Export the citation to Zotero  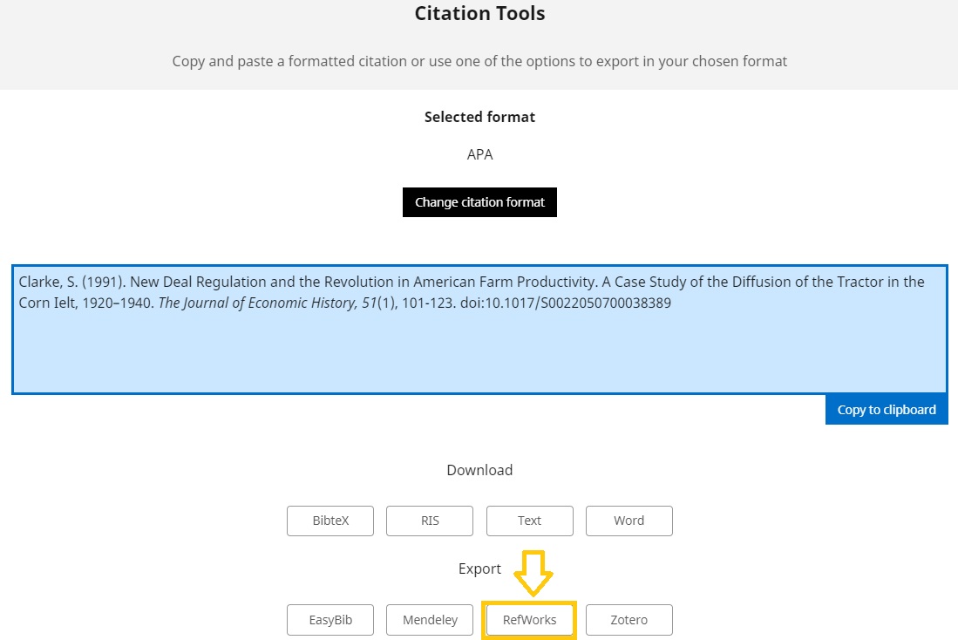(628, 620)
